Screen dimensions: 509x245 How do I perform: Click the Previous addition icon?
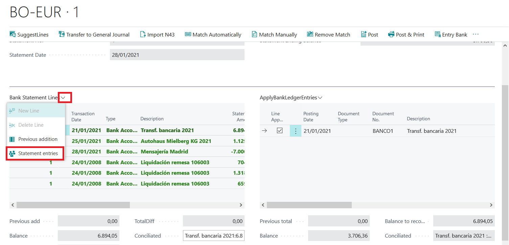coord(12,139)
